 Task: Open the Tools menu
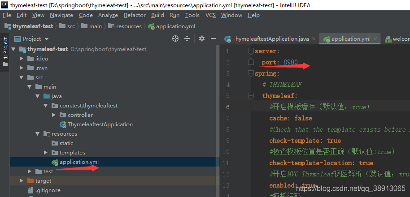point(192,15)
